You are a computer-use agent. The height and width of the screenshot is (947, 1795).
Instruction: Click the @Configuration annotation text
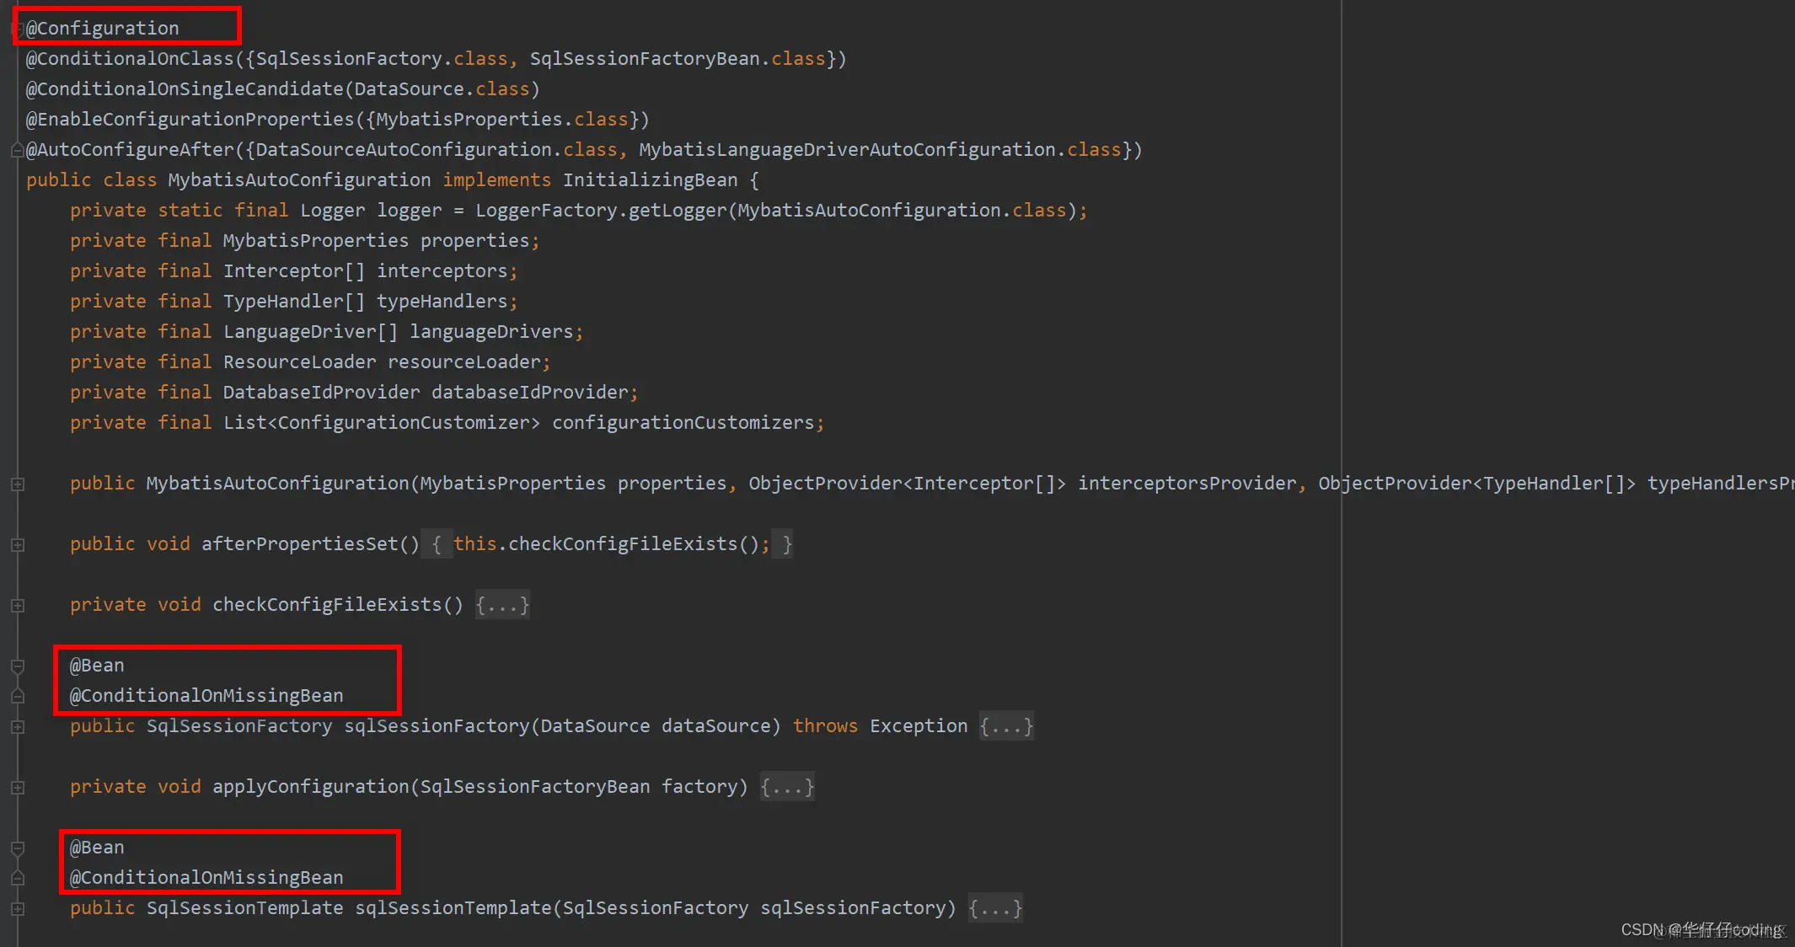(103, 29)
